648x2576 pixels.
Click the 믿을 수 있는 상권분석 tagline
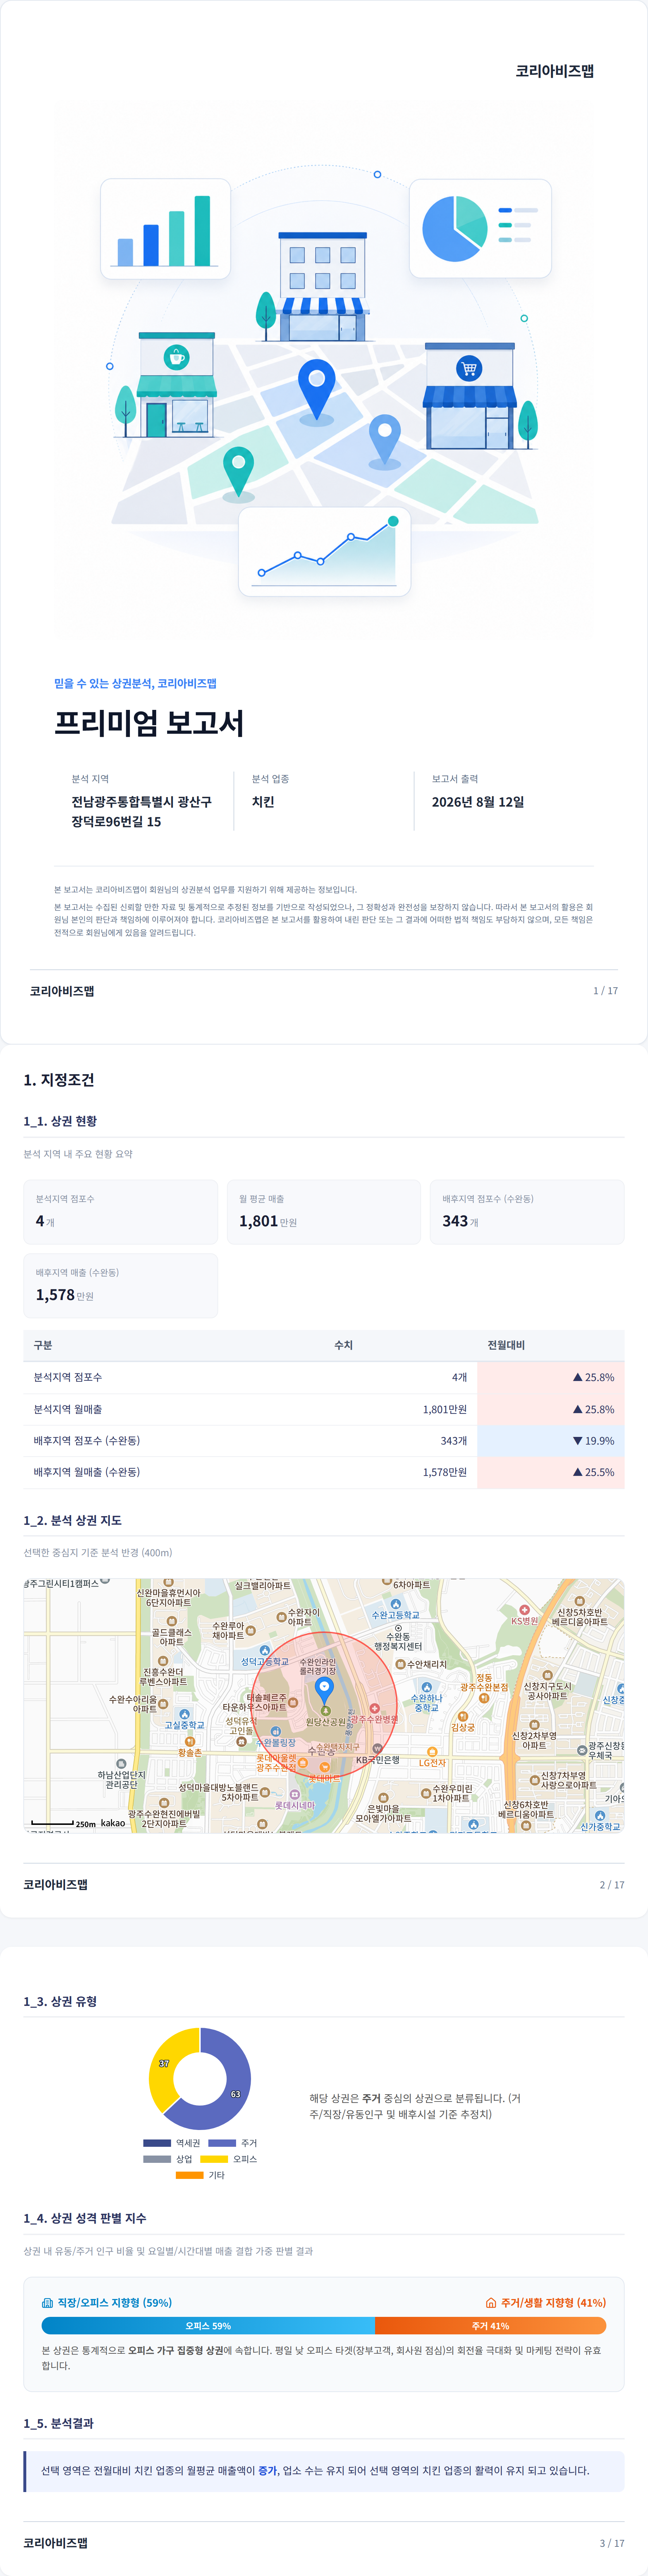[x=135, y=684]
